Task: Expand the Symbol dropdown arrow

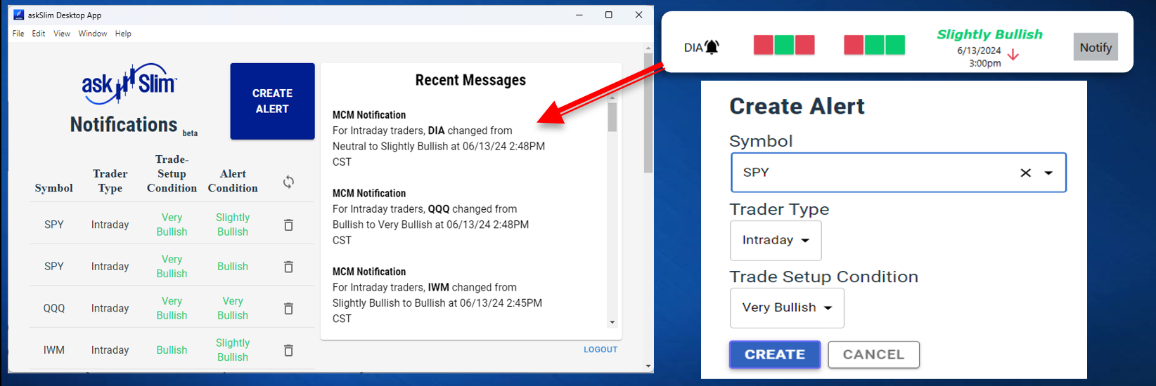Action: (x=1048, y=173)
